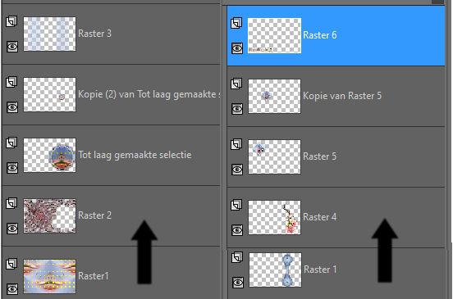Click the layer type icon of Raster 2
The width and height of the screenshot is (453, 299).
(x=11, y=203)
